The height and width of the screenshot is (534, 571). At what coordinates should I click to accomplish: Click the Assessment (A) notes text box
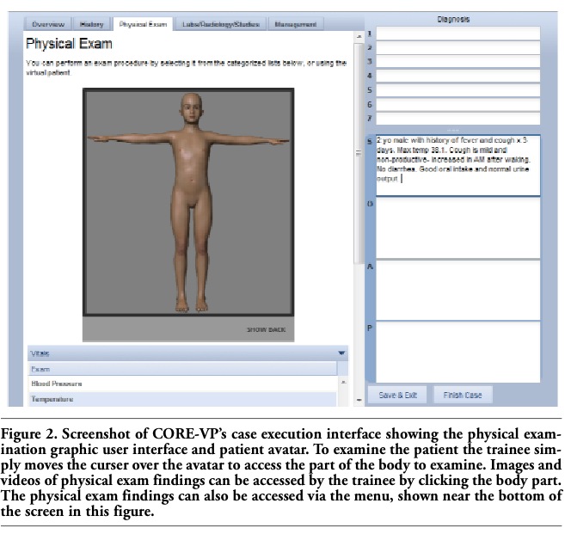coord(457,290)
